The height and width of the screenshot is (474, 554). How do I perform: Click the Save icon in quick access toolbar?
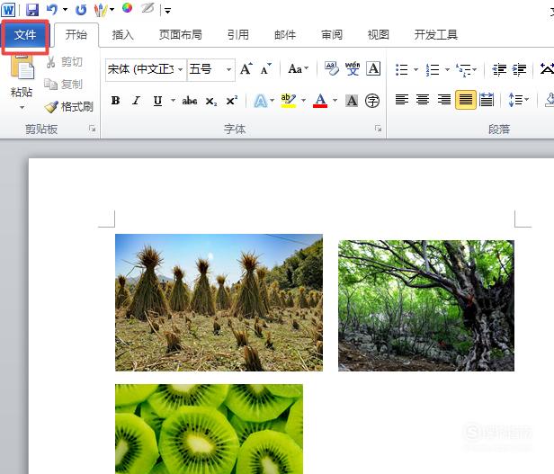[x=32, y=10]
